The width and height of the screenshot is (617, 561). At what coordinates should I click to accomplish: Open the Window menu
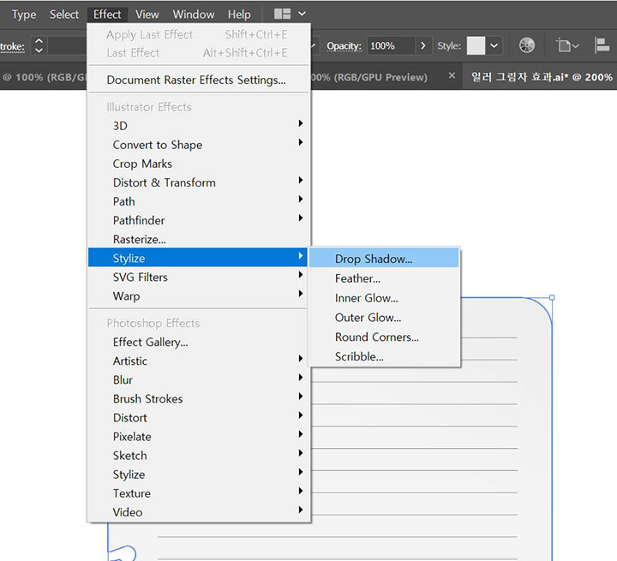pos(193,15)
